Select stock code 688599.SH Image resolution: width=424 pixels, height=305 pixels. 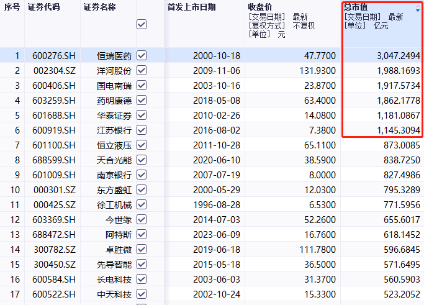(54, 160)
